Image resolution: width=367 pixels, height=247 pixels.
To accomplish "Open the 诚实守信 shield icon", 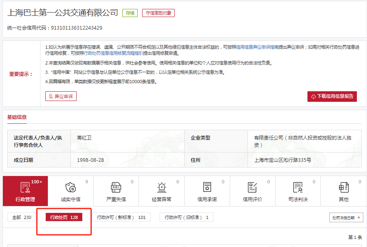I will tap(70, 187).
